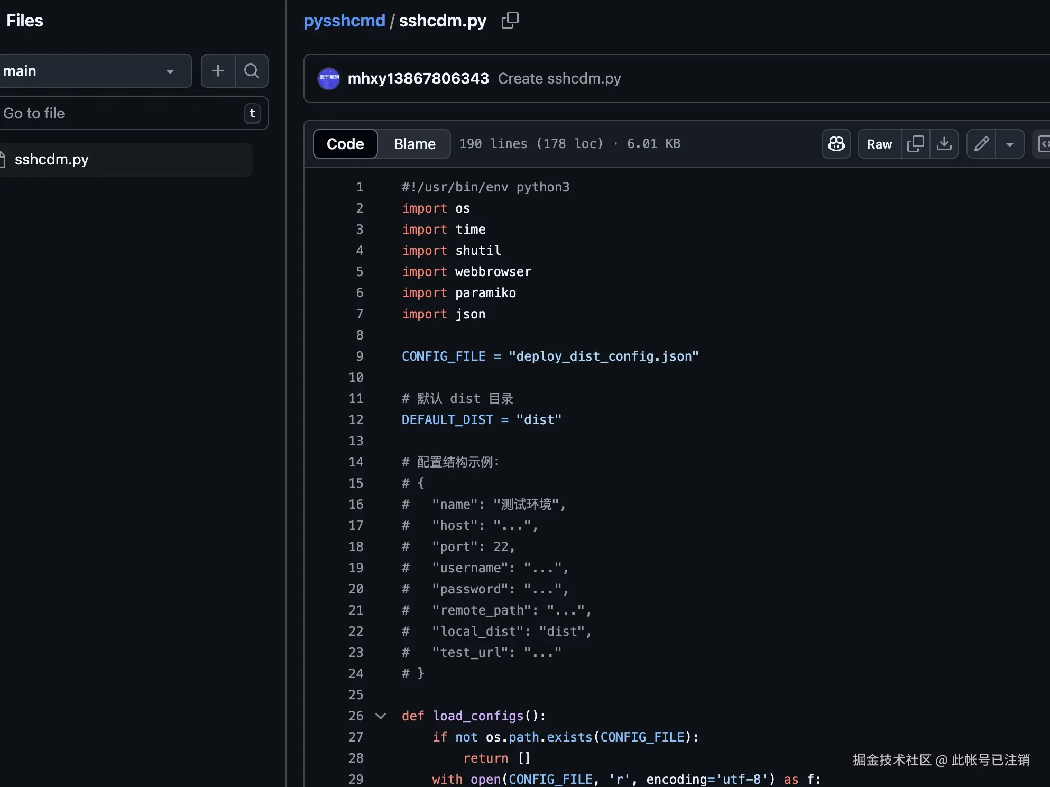Copy raw file contents icon
The image size is (1050, 787).
915,144
